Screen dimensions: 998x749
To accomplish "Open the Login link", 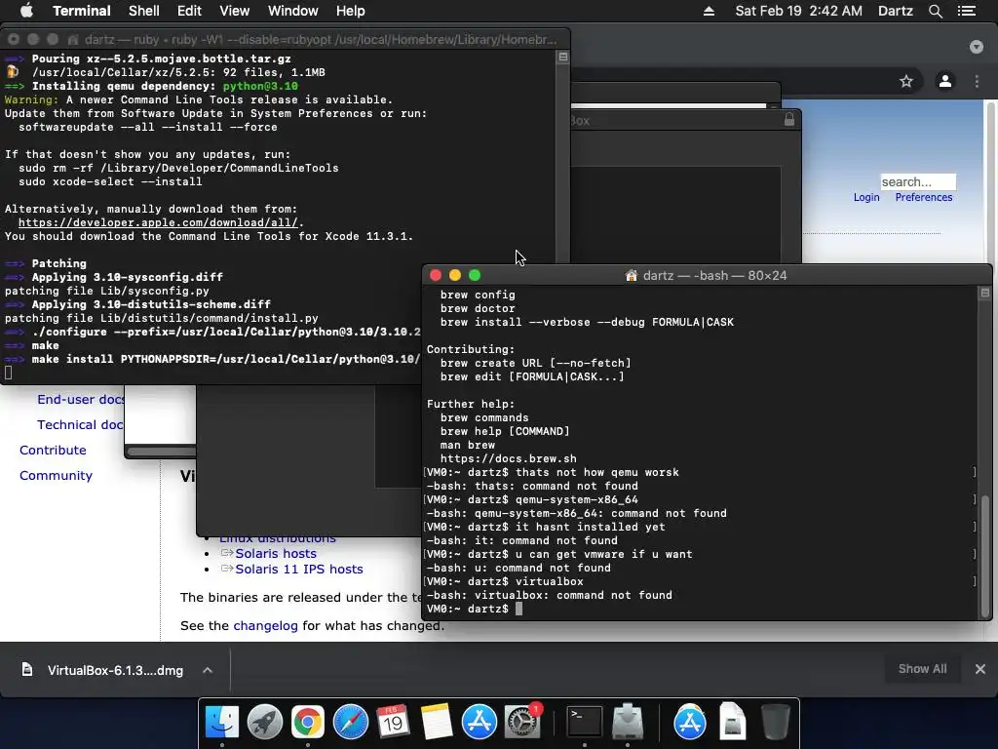I will [866, 197].
